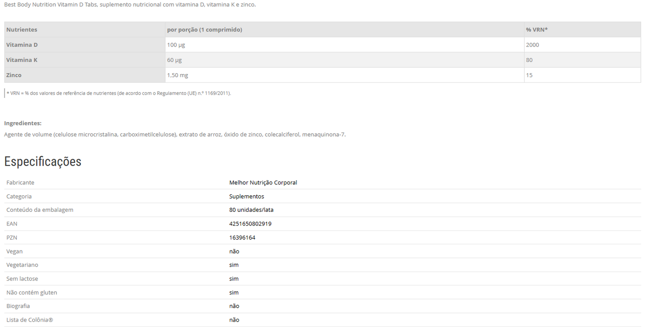Click the Especificações section heading

pos(43,161)
